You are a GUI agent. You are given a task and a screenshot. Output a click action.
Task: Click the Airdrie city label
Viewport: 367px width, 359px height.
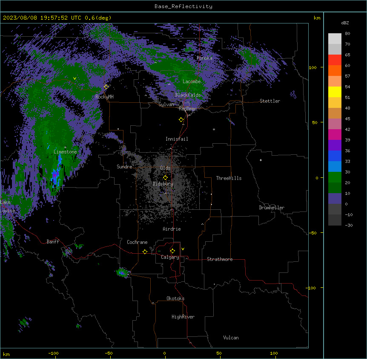pos(172,229)
